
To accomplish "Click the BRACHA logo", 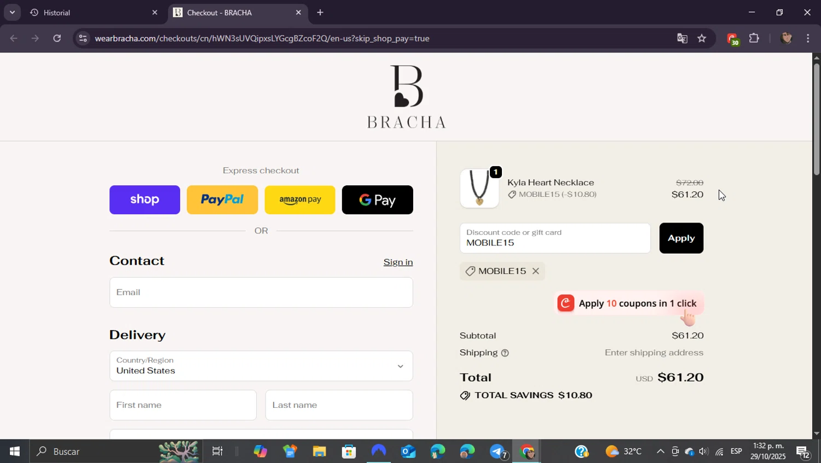I will tap(406, 97).
